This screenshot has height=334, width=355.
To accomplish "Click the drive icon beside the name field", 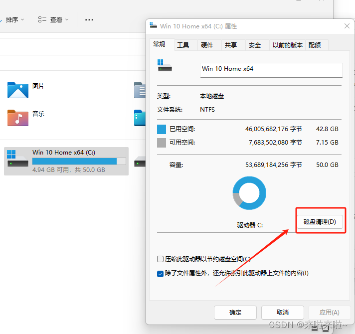I will coord(165,65).
